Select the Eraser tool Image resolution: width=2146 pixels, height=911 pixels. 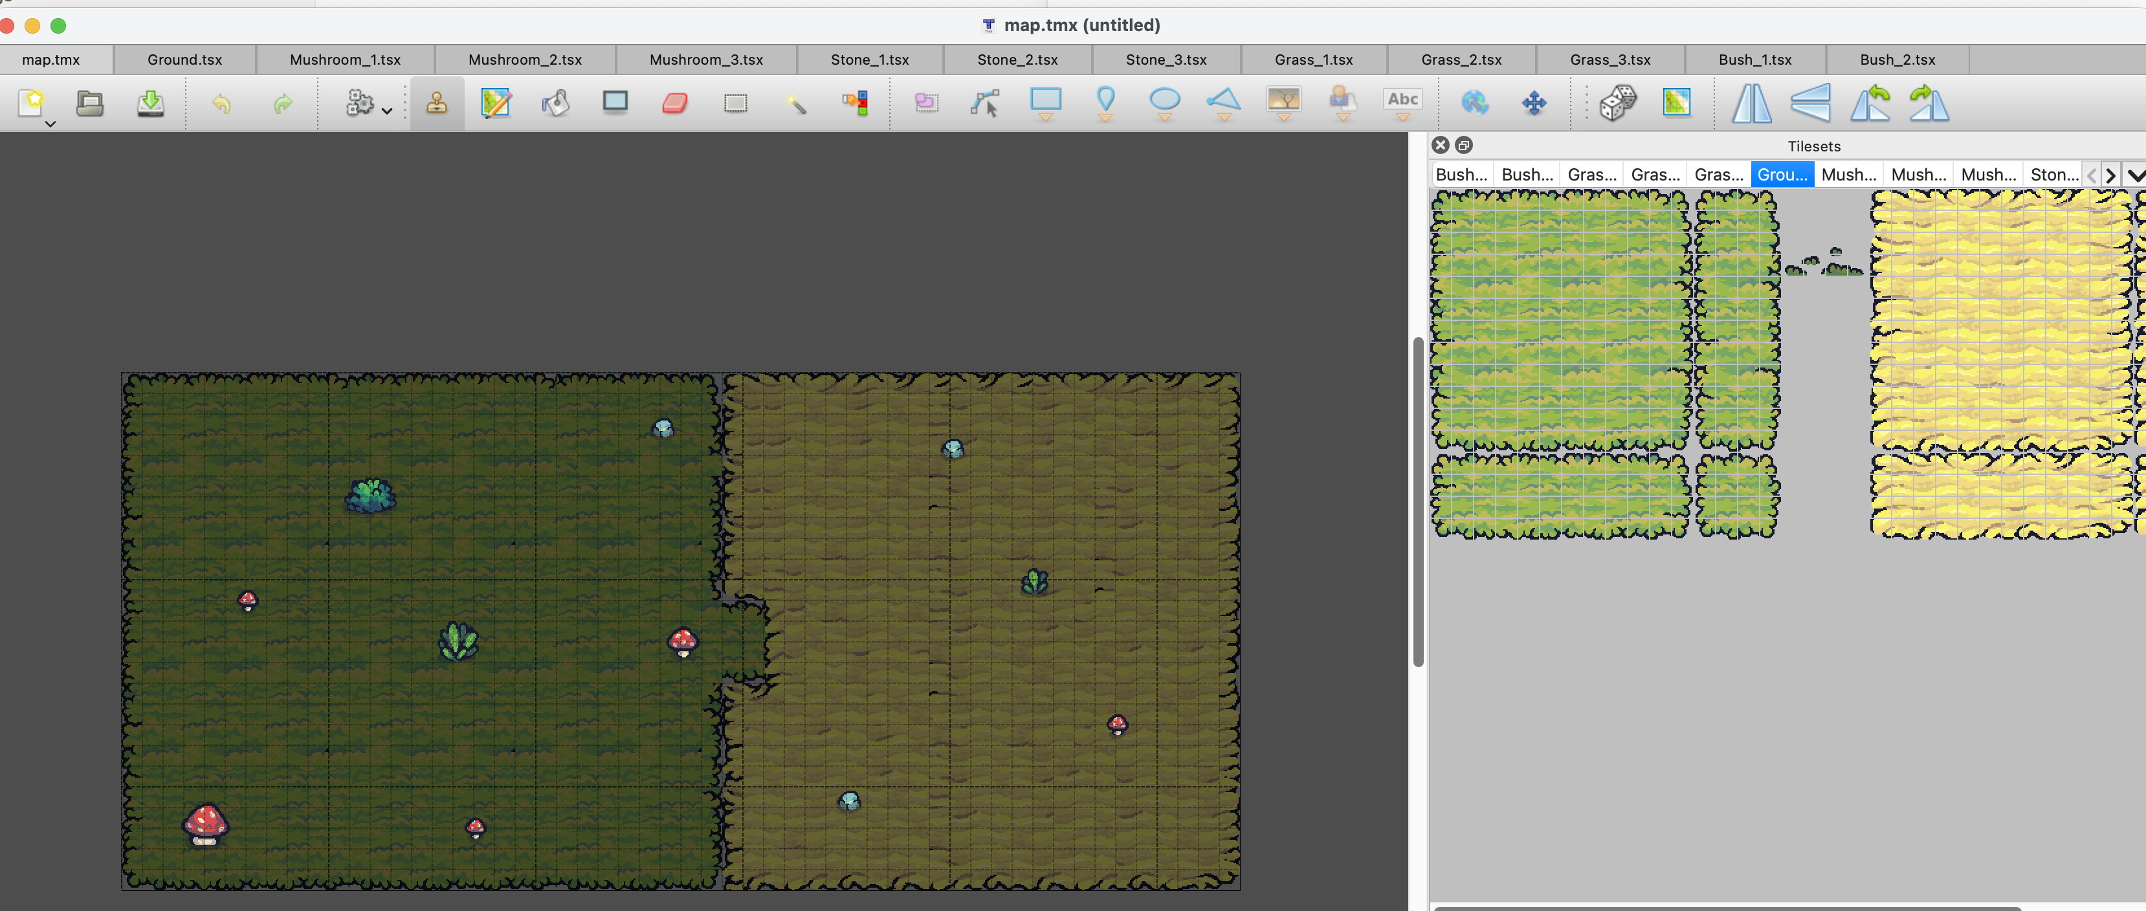(675, 102)
